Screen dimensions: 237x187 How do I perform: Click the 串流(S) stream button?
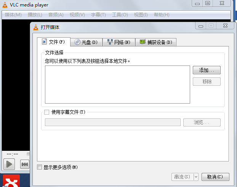[x=182, y=177]
